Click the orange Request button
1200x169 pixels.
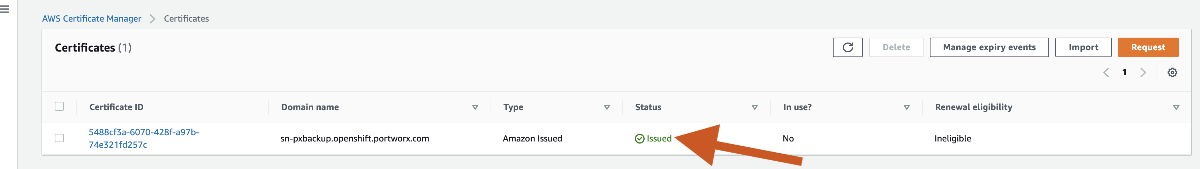point(1148,47)
